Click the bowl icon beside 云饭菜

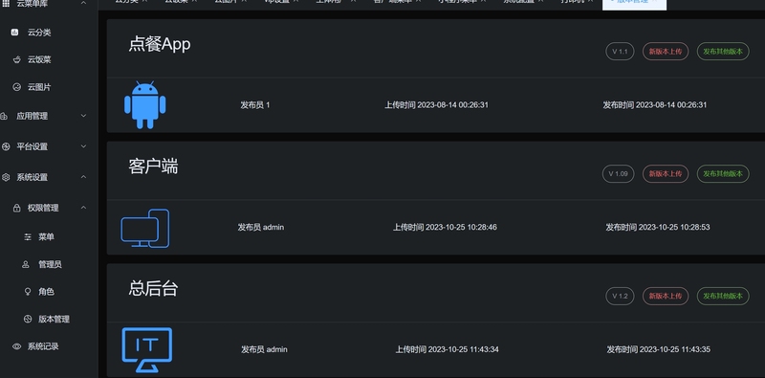pyautogui.click(x=17, y=59)
